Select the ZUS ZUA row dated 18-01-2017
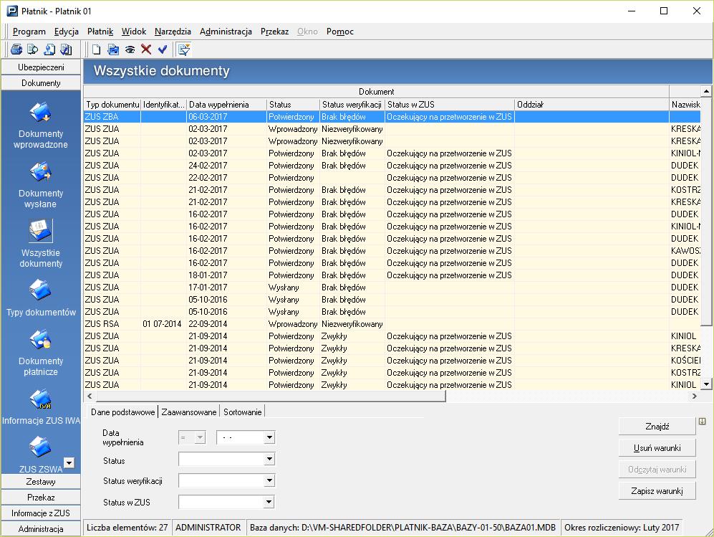714x537 pixels. [x=392, y=275]
